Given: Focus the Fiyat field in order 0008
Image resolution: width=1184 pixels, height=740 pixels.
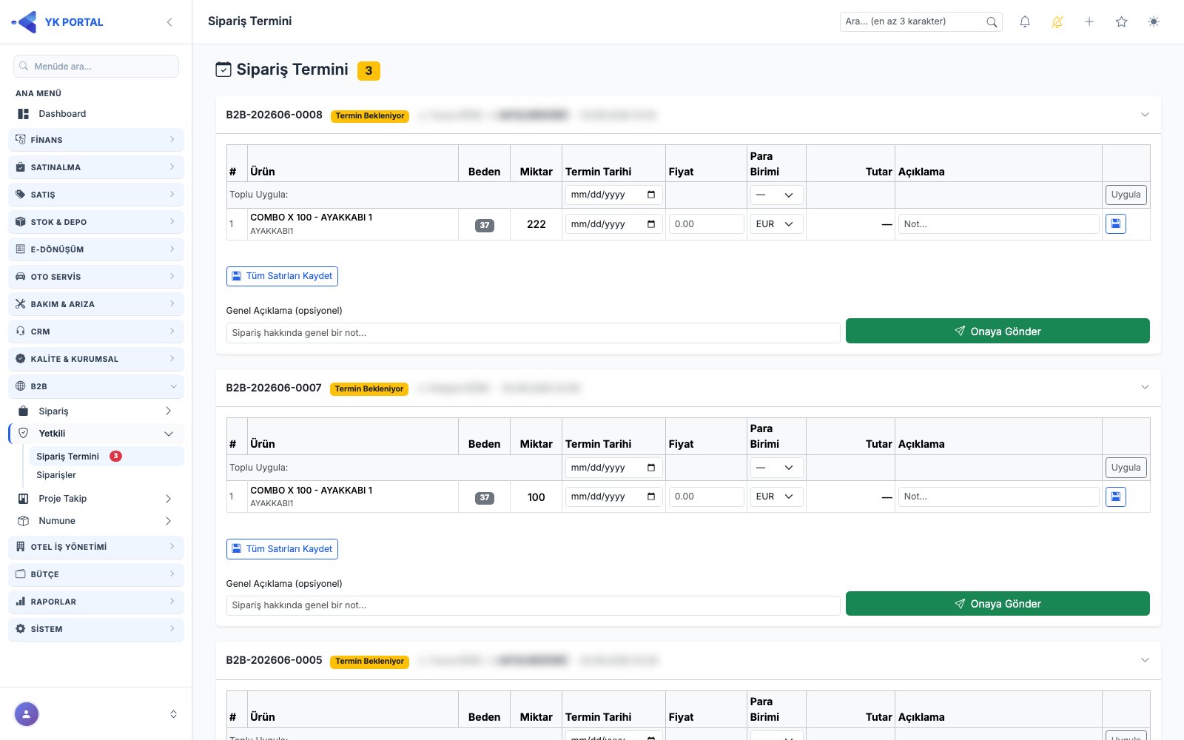Looking at the screenshot, I should 706,224.
